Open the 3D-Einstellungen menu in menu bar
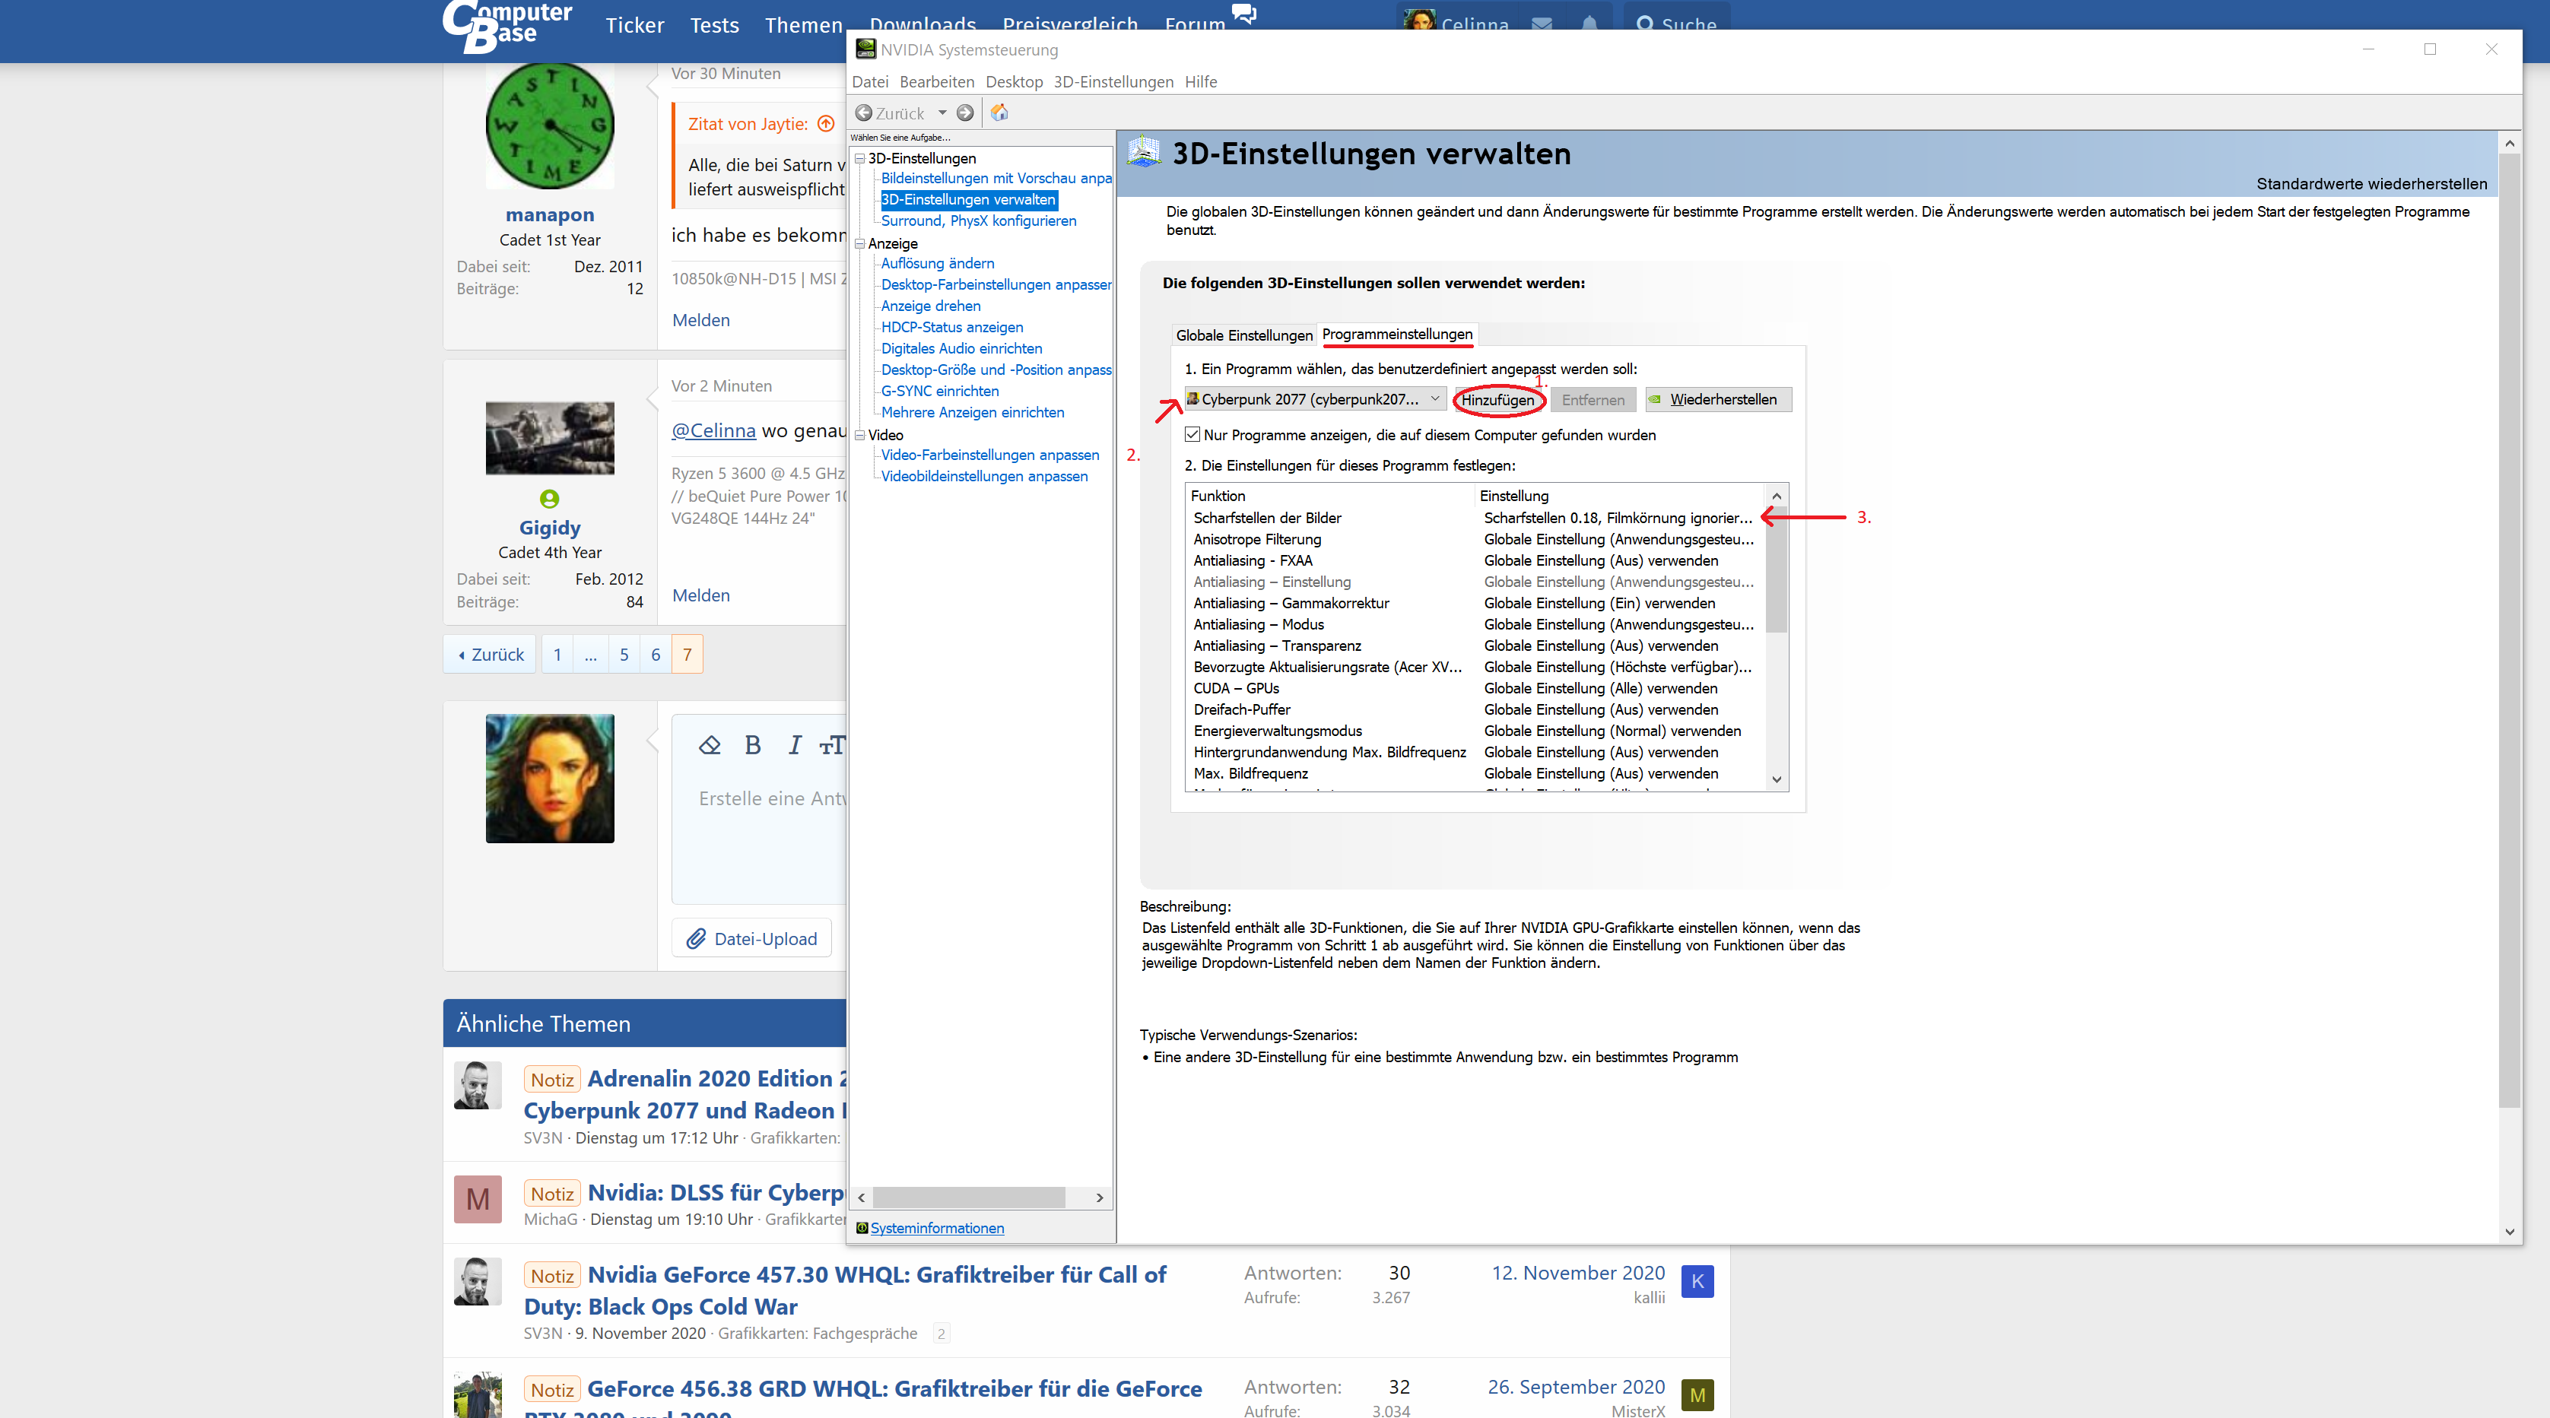 (x=1113, y=82)
